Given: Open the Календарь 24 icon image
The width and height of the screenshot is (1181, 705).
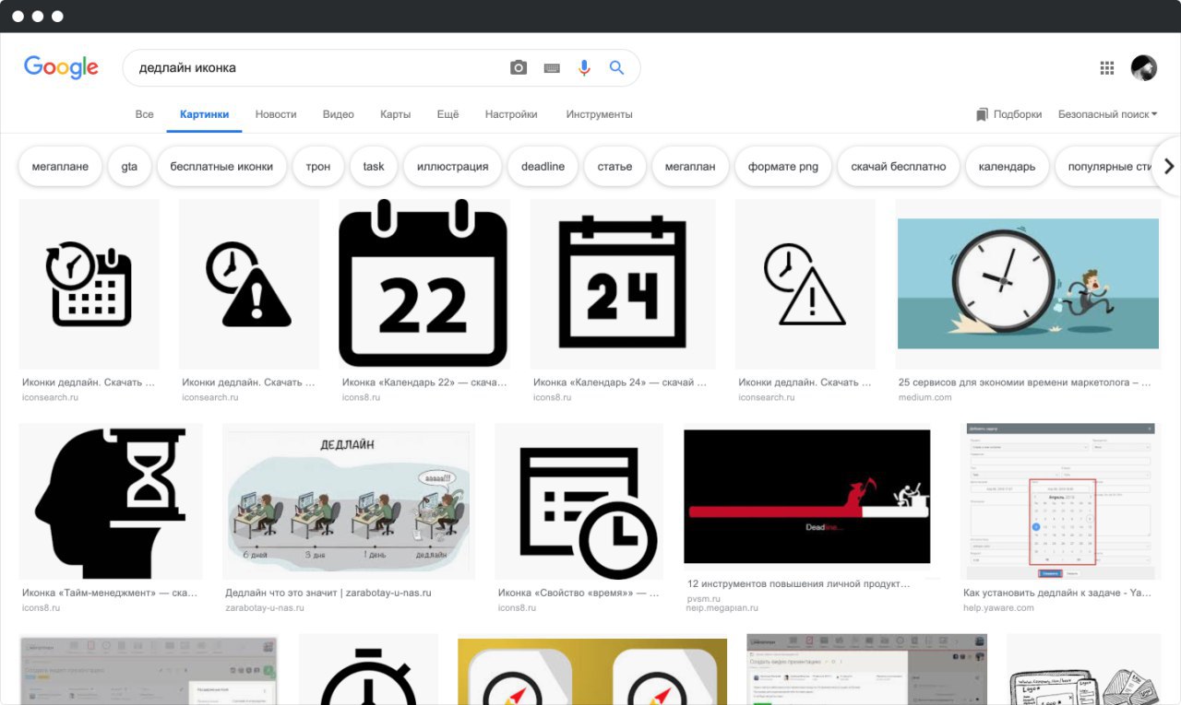Looking at the screenshot, I should pyautogui.click(x=623, y=284).
